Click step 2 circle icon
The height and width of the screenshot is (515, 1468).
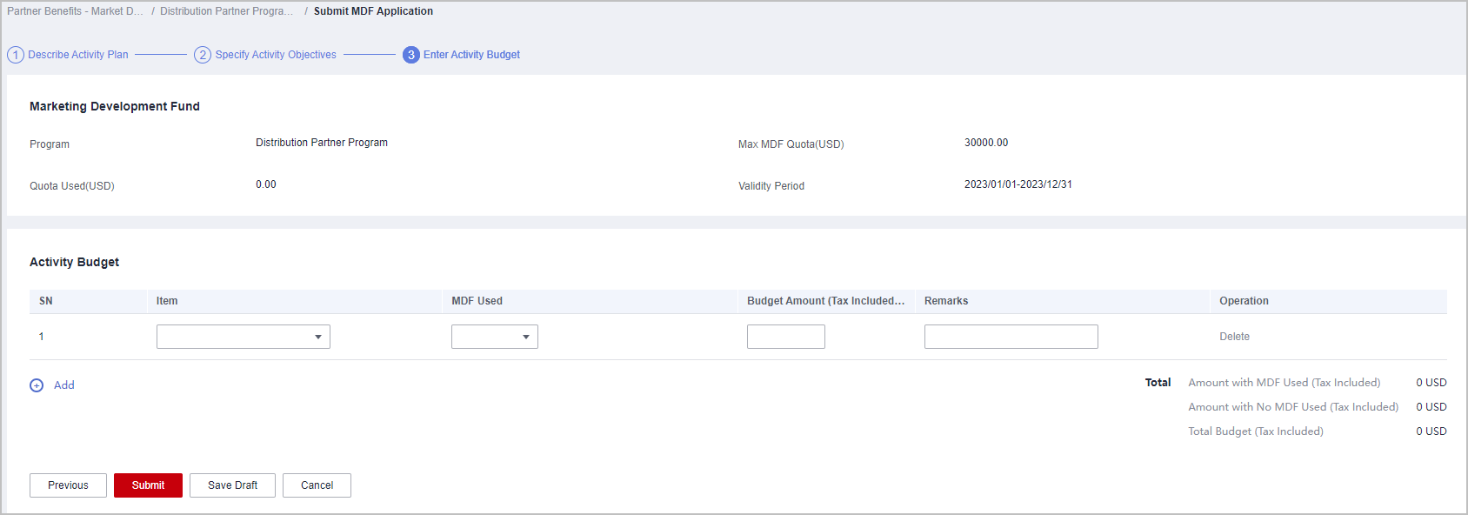pyautogui.click(x=203, y=55)
